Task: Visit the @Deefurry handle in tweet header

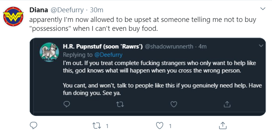Action: tap(67, 10)
